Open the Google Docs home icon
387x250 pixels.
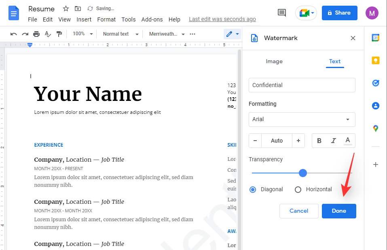14,13
